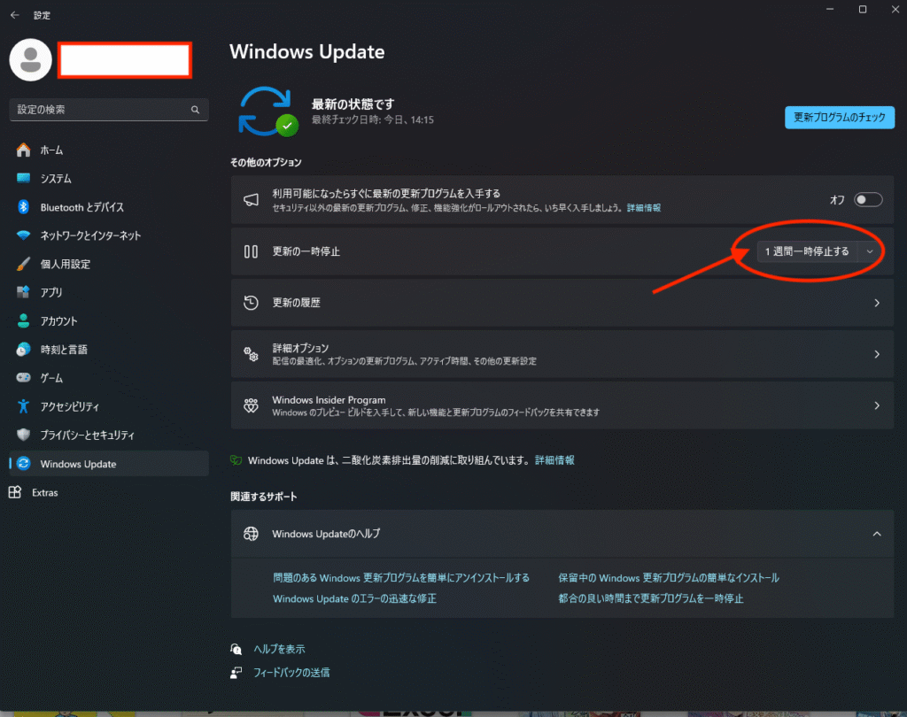Open 詳細オプション with its chevron
The height and width of the screenshot is (717, 907).
(x=877, y=354)
